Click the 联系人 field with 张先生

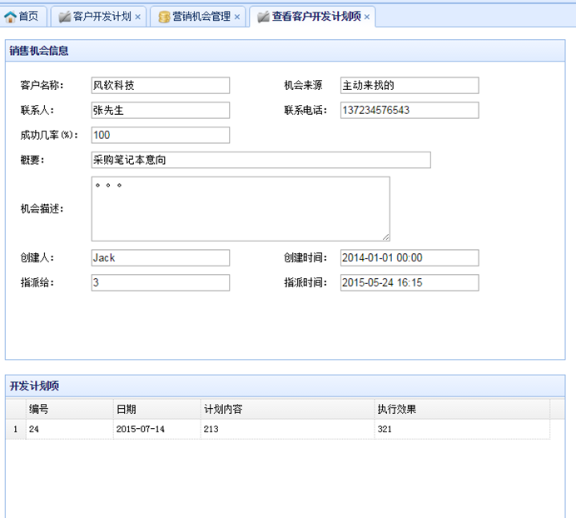[161, 110]
